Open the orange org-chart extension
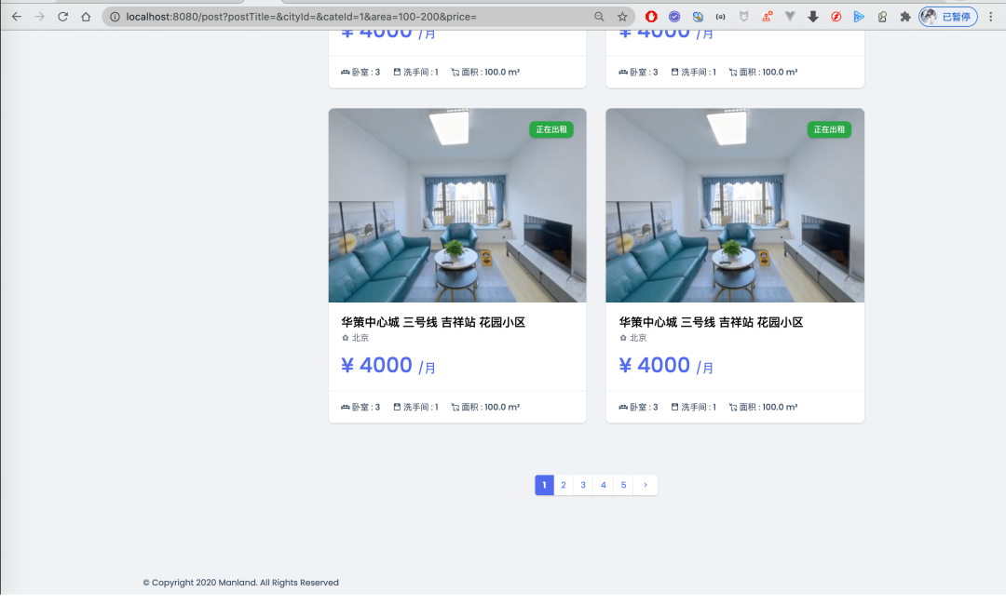The image size is (1006, 605). (767, 17)
